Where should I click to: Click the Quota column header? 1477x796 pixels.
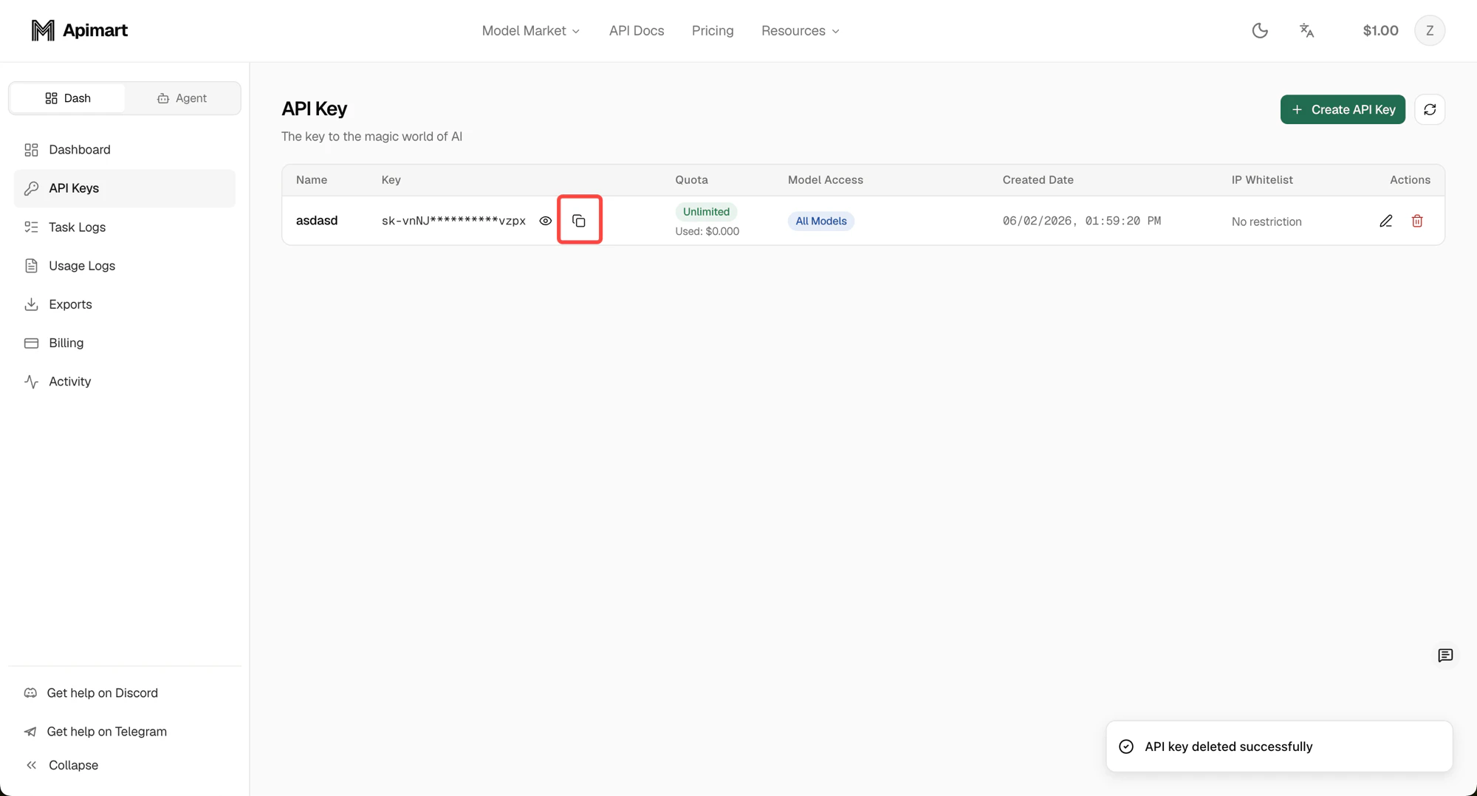(691, 180)
